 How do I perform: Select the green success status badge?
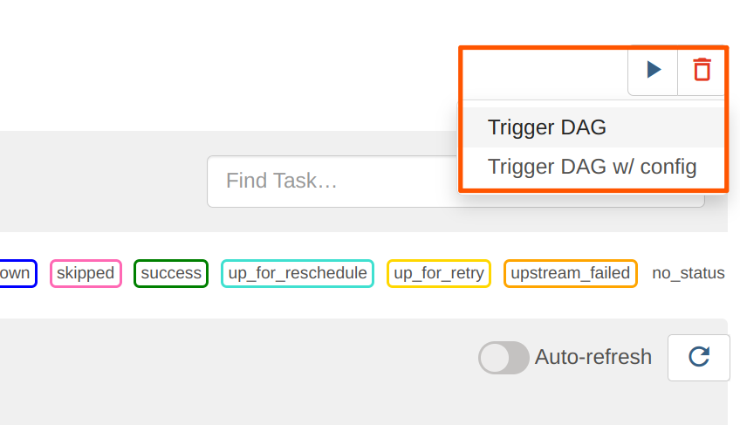point(171,273)
